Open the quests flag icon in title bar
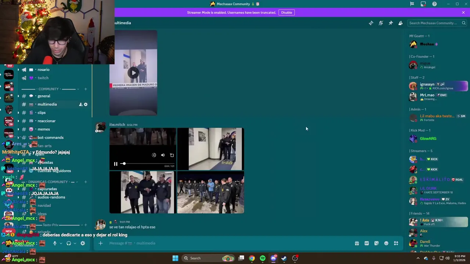 click(x=412, y=4)
